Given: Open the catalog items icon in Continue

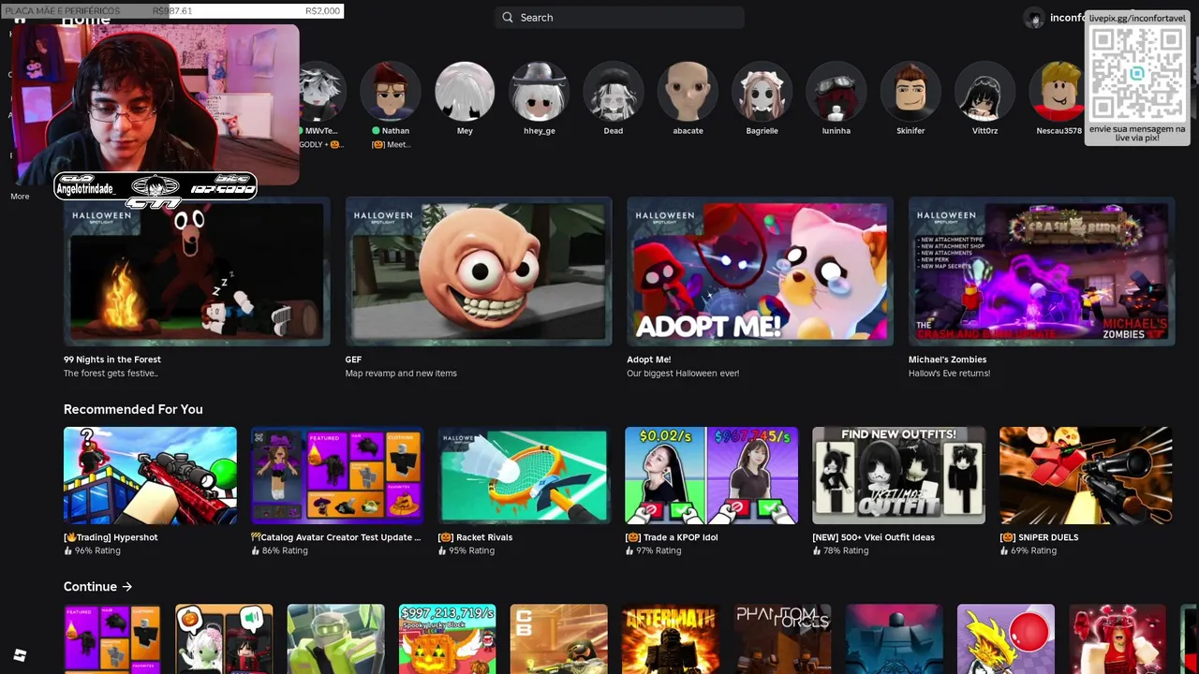Looking at the screenshot, I should click(111, 639).
